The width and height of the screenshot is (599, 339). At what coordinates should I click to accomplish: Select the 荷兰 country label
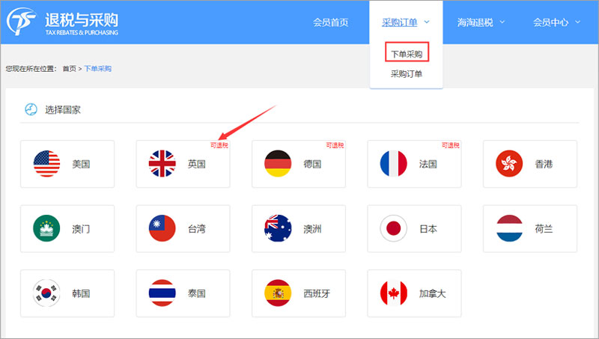544,229
